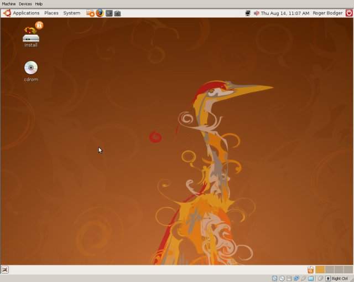Open the volume control tray icon
Screen dimensions: 354x282
[255, 13]
